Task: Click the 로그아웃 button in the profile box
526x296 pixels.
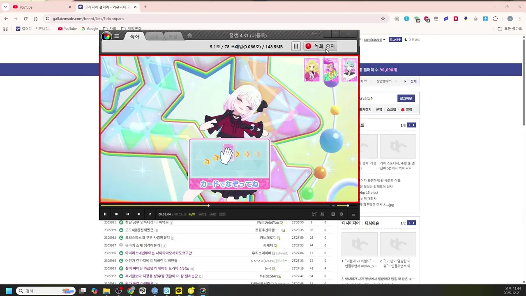Action: pos(406,98)
